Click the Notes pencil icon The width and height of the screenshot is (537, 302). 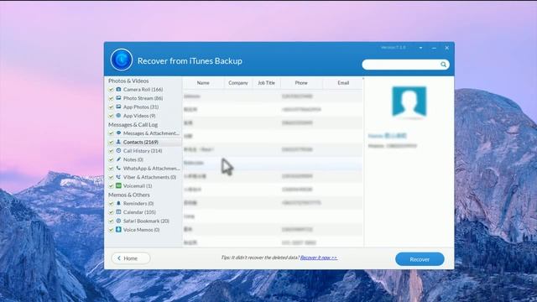[118, 159]
